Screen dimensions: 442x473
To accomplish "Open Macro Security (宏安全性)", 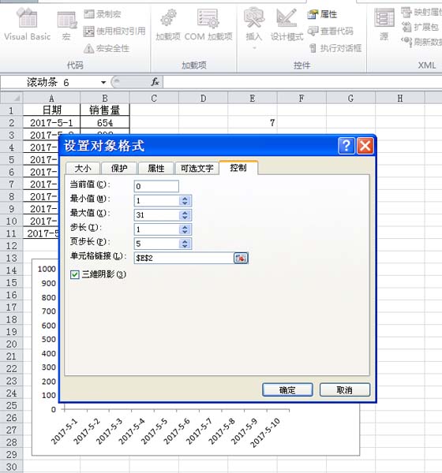I will point(107,48).
